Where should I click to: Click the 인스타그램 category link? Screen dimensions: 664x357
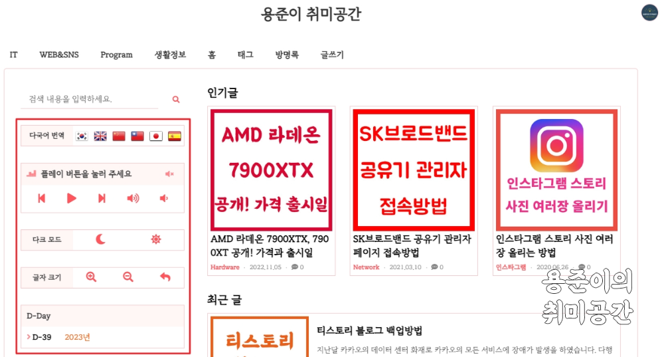(511, 267)
